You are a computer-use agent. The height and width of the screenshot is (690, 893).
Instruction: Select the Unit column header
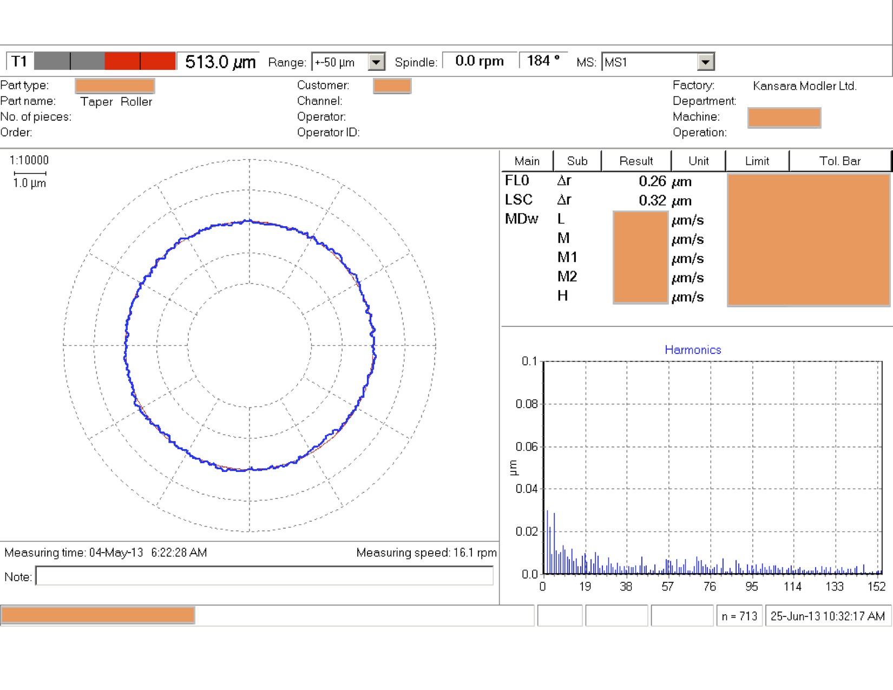coord(698,161)
